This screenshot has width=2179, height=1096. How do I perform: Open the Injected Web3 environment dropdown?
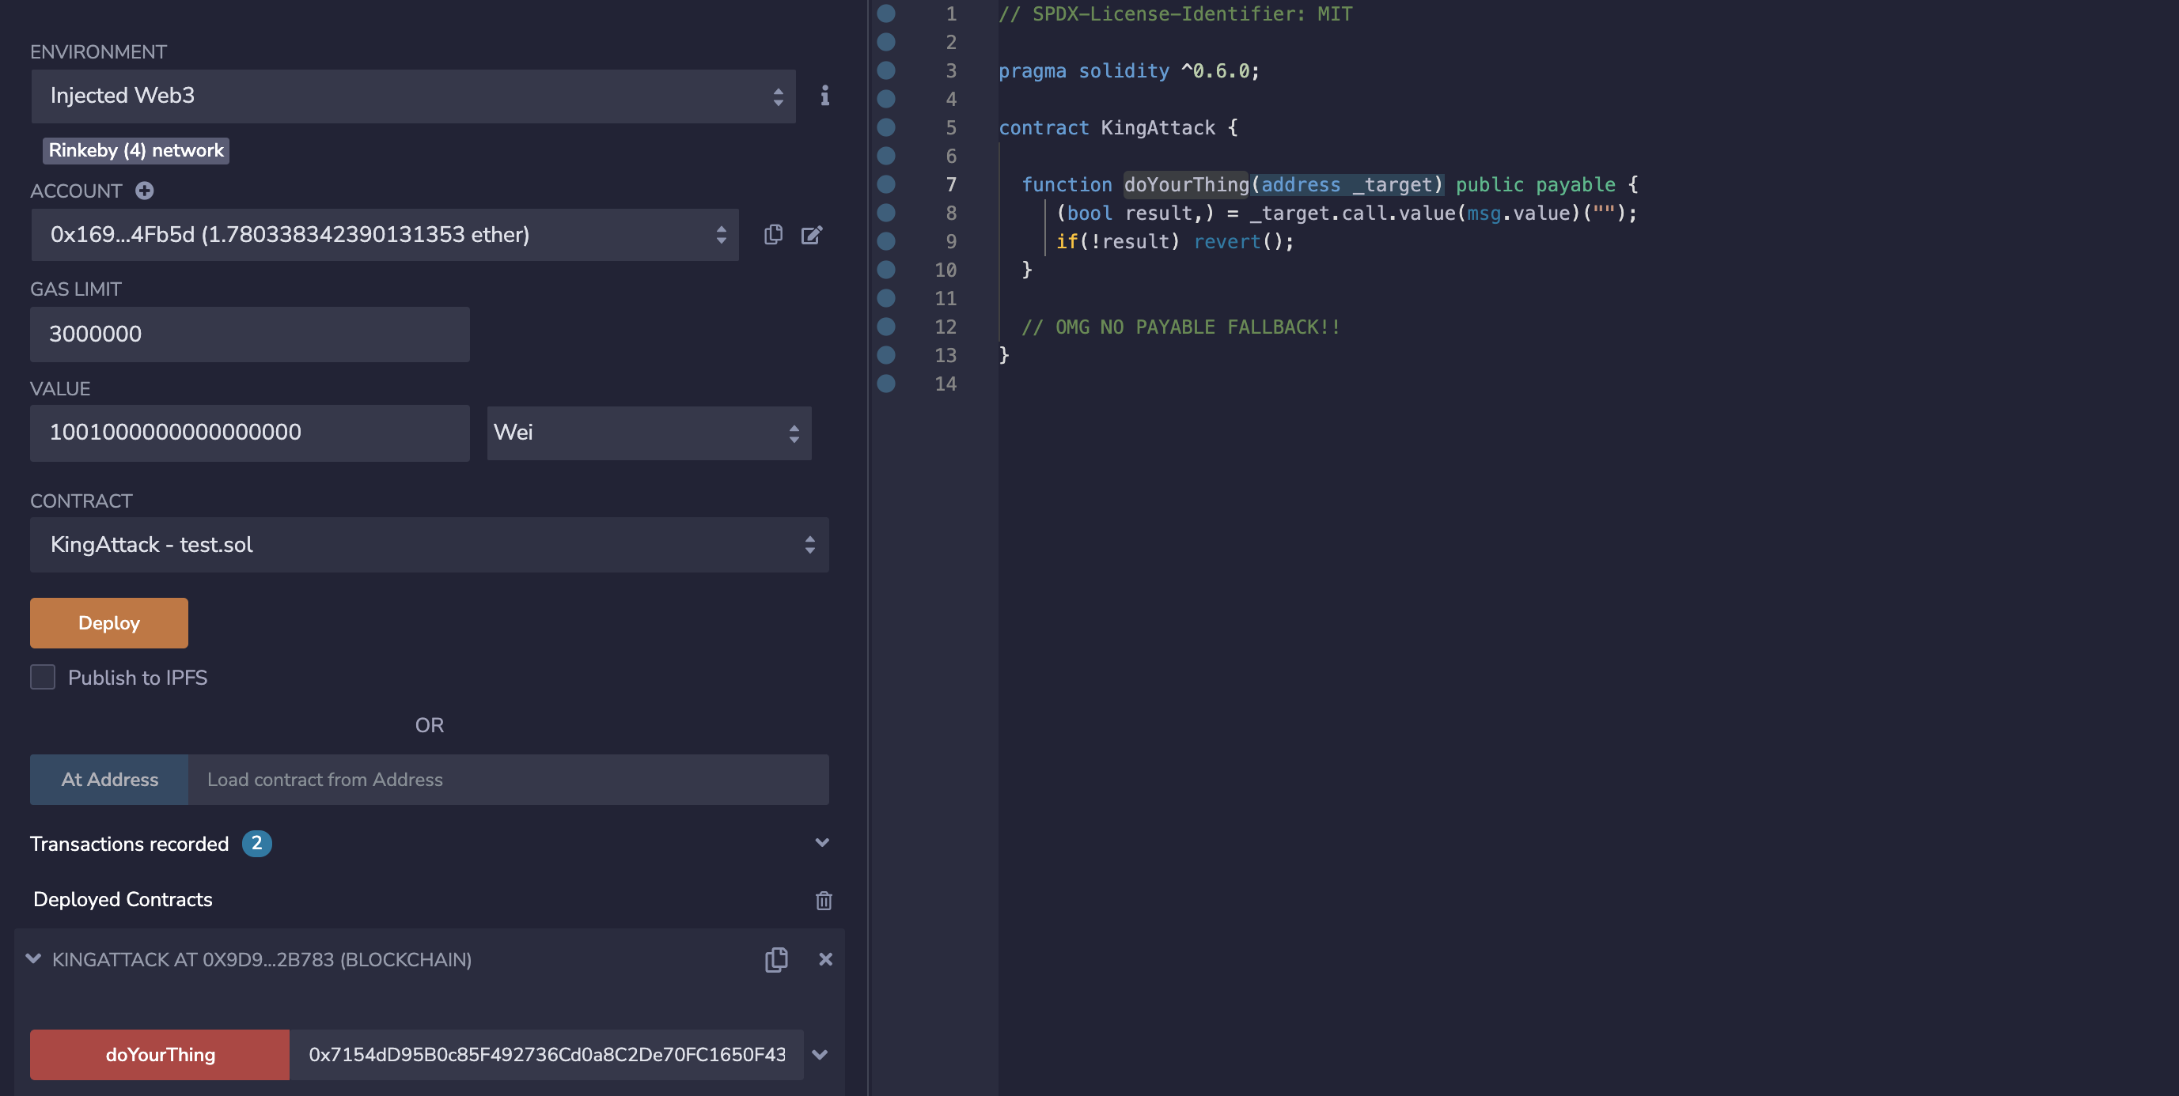tap(413, 96)
